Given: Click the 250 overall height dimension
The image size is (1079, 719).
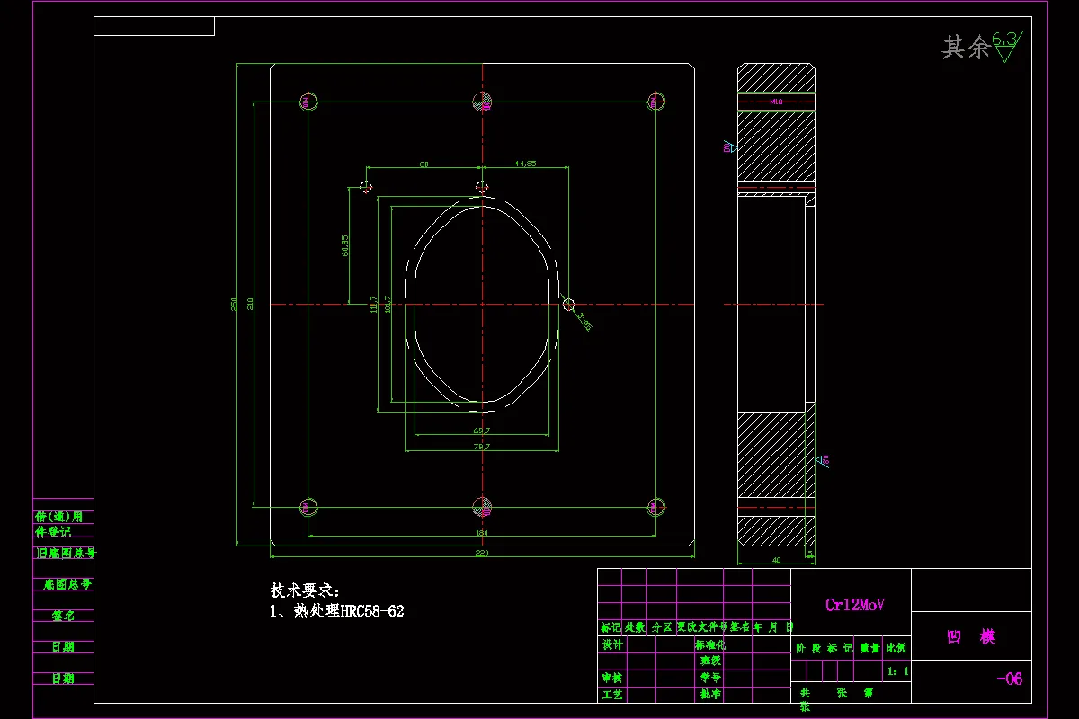Looking at the screenshot, I should coord(236,304).
